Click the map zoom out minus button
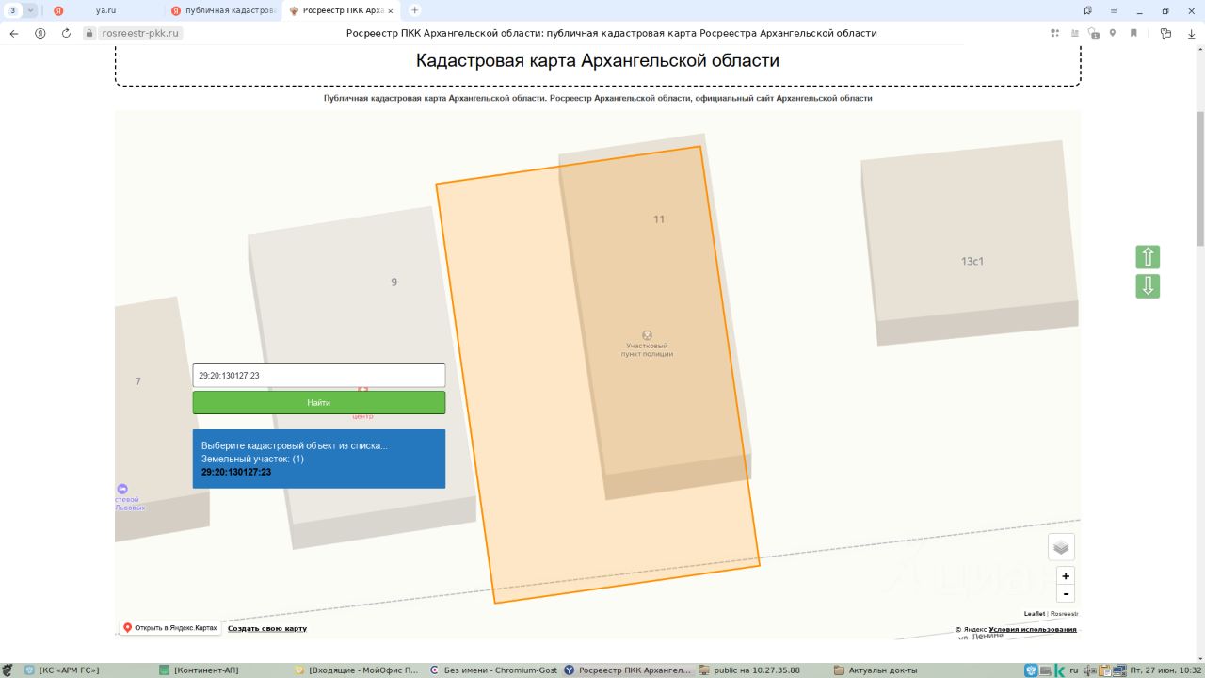This screenshot has width=1205, height=678. tap(1066, 593)
